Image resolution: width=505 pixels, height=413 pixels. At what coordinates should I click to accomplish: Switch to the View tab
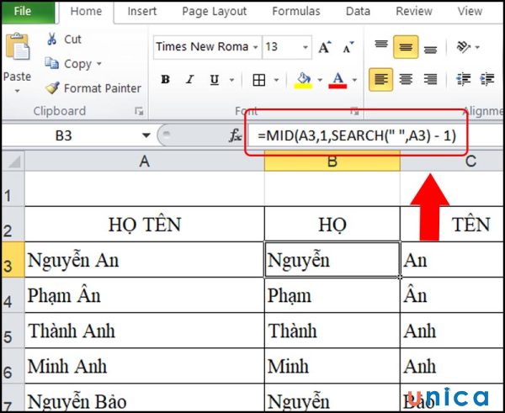click(470, 12)
